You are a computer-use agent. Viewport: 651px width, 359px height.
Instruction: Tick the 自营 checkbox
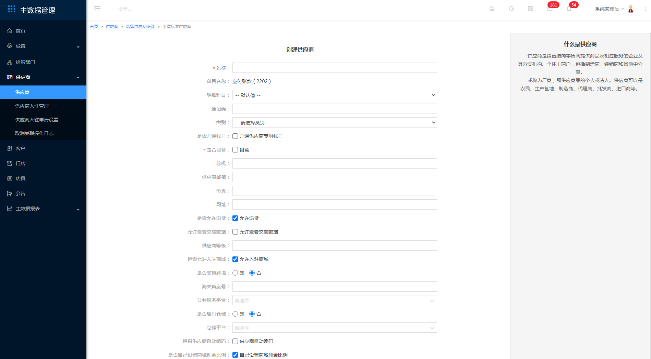[235, 150]
